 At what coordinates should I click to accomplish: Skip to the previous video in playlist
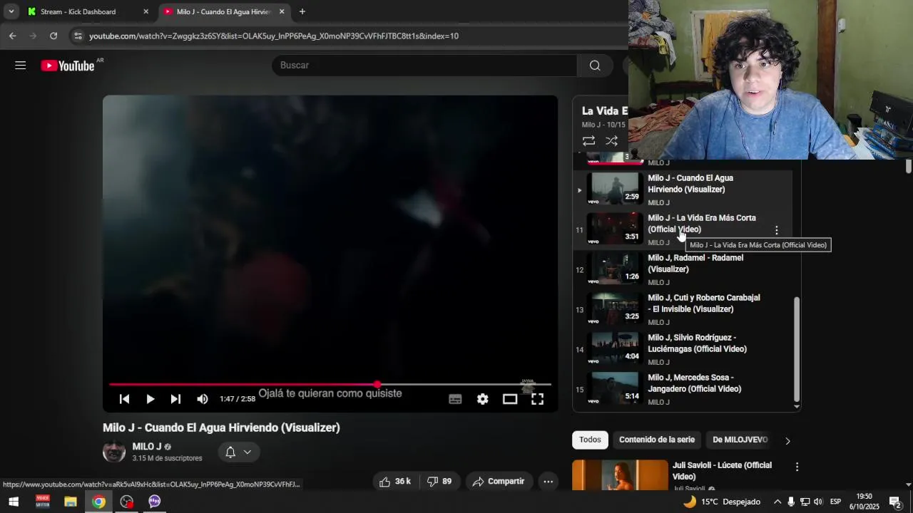(x=124, y=399)
